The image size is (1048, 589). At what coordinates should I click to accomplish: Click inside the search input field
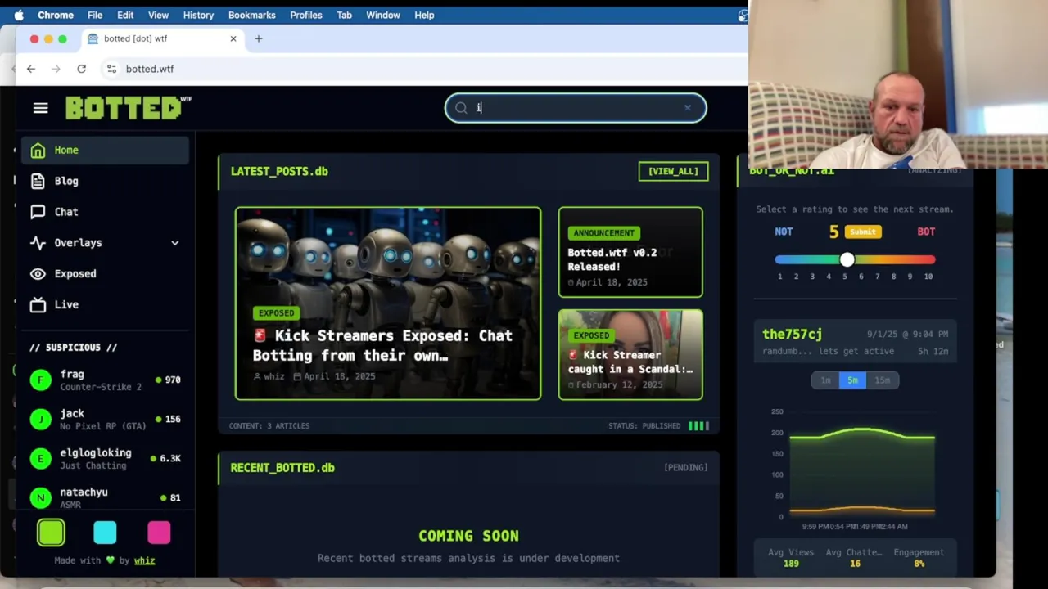(576, 108)
